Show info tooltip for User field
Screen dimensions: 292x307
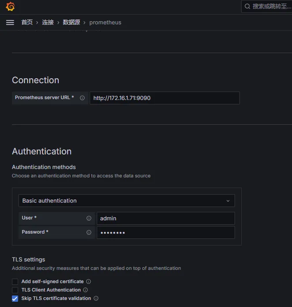89,218
